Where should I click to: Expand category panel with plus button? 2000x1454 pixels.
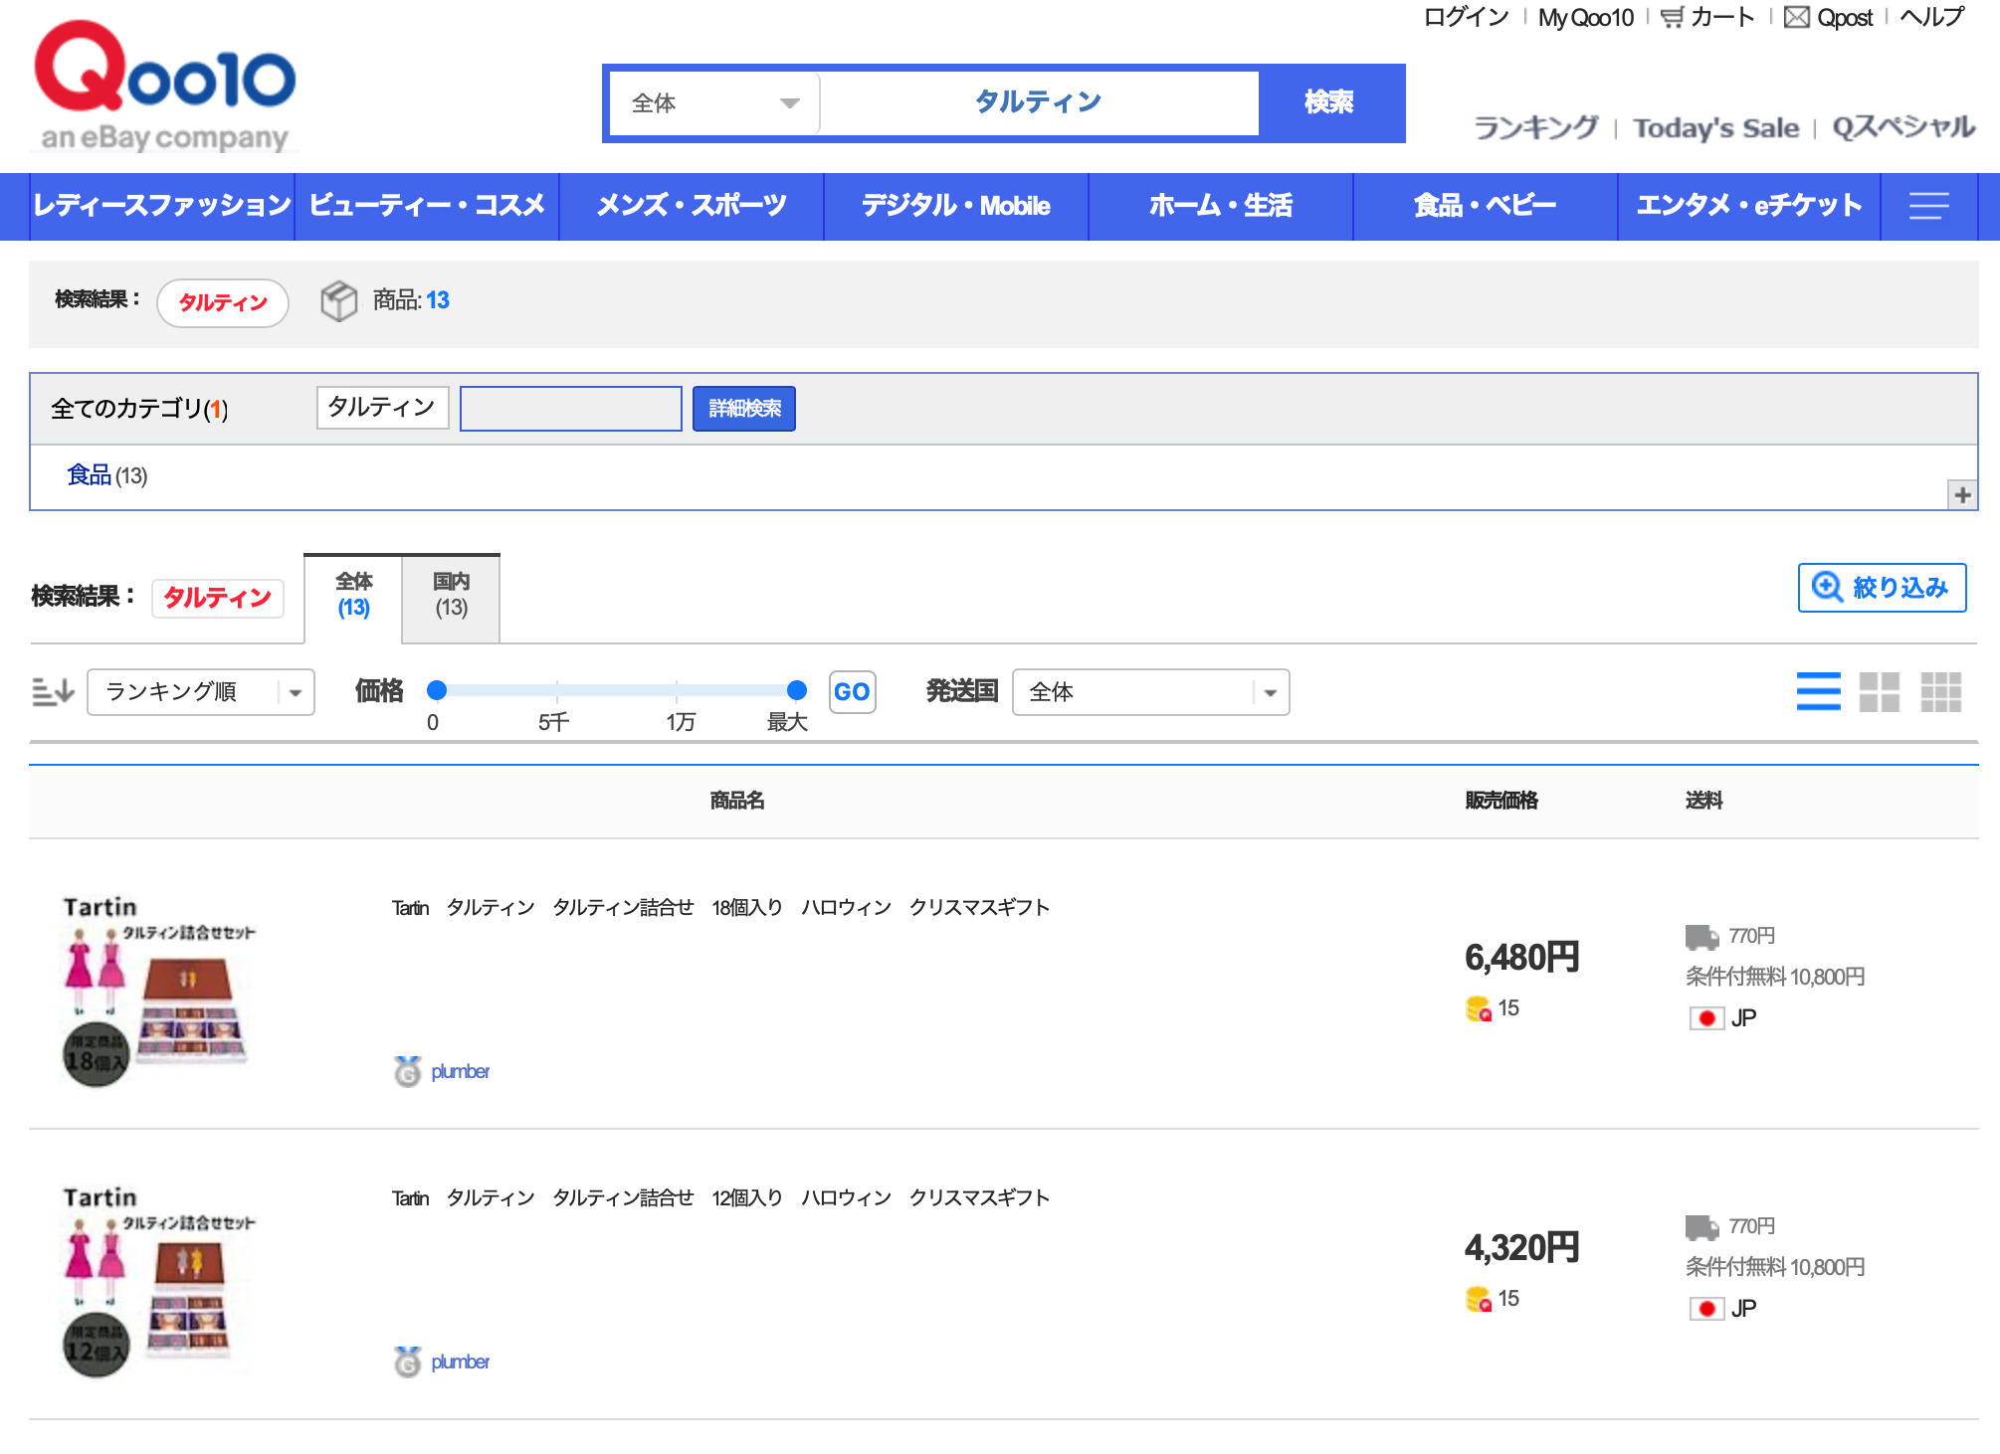(x=1962, y=494)
